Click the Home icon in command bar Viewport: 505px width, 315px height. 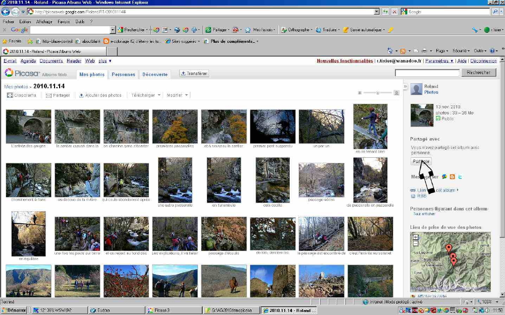tap(390, 51)
